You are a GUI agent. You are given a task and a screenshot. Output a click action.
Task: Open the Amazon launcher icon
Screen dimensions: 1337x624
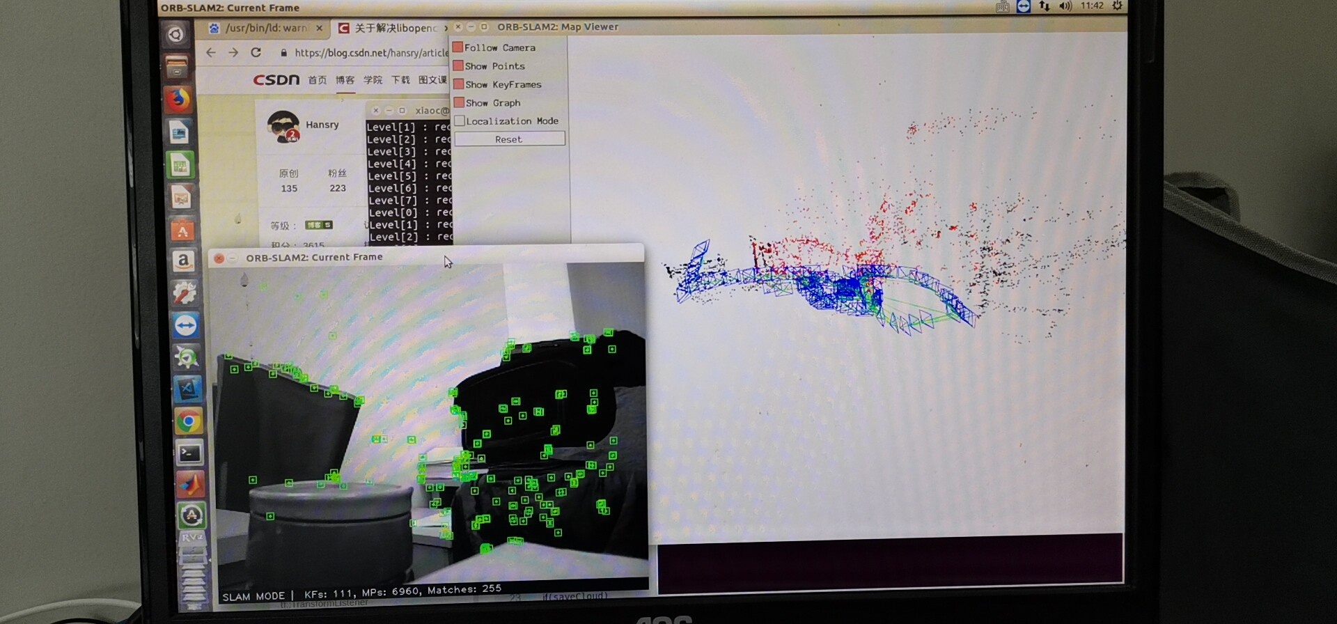183,261
